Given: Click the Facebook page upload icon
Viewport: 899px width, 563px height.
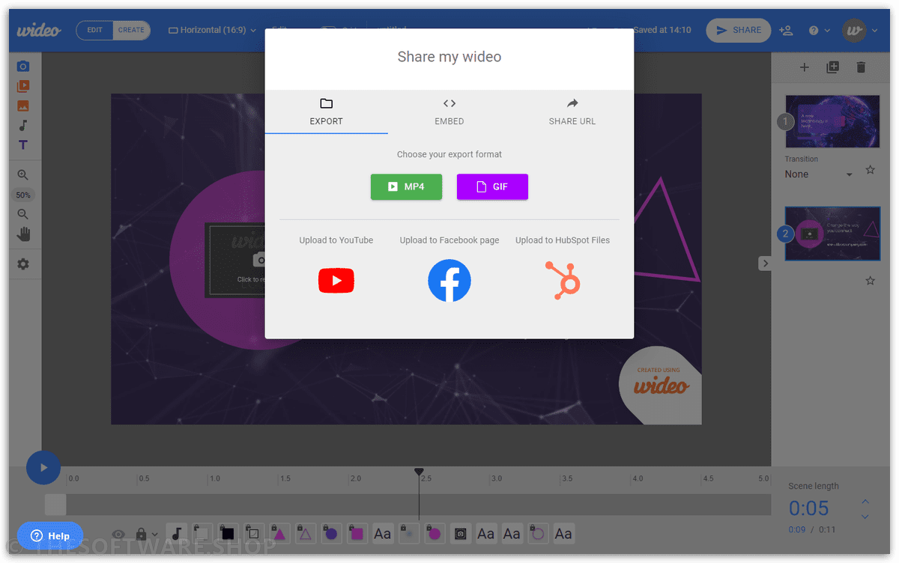Looking at the screenshot, I should tap(449, 281).
